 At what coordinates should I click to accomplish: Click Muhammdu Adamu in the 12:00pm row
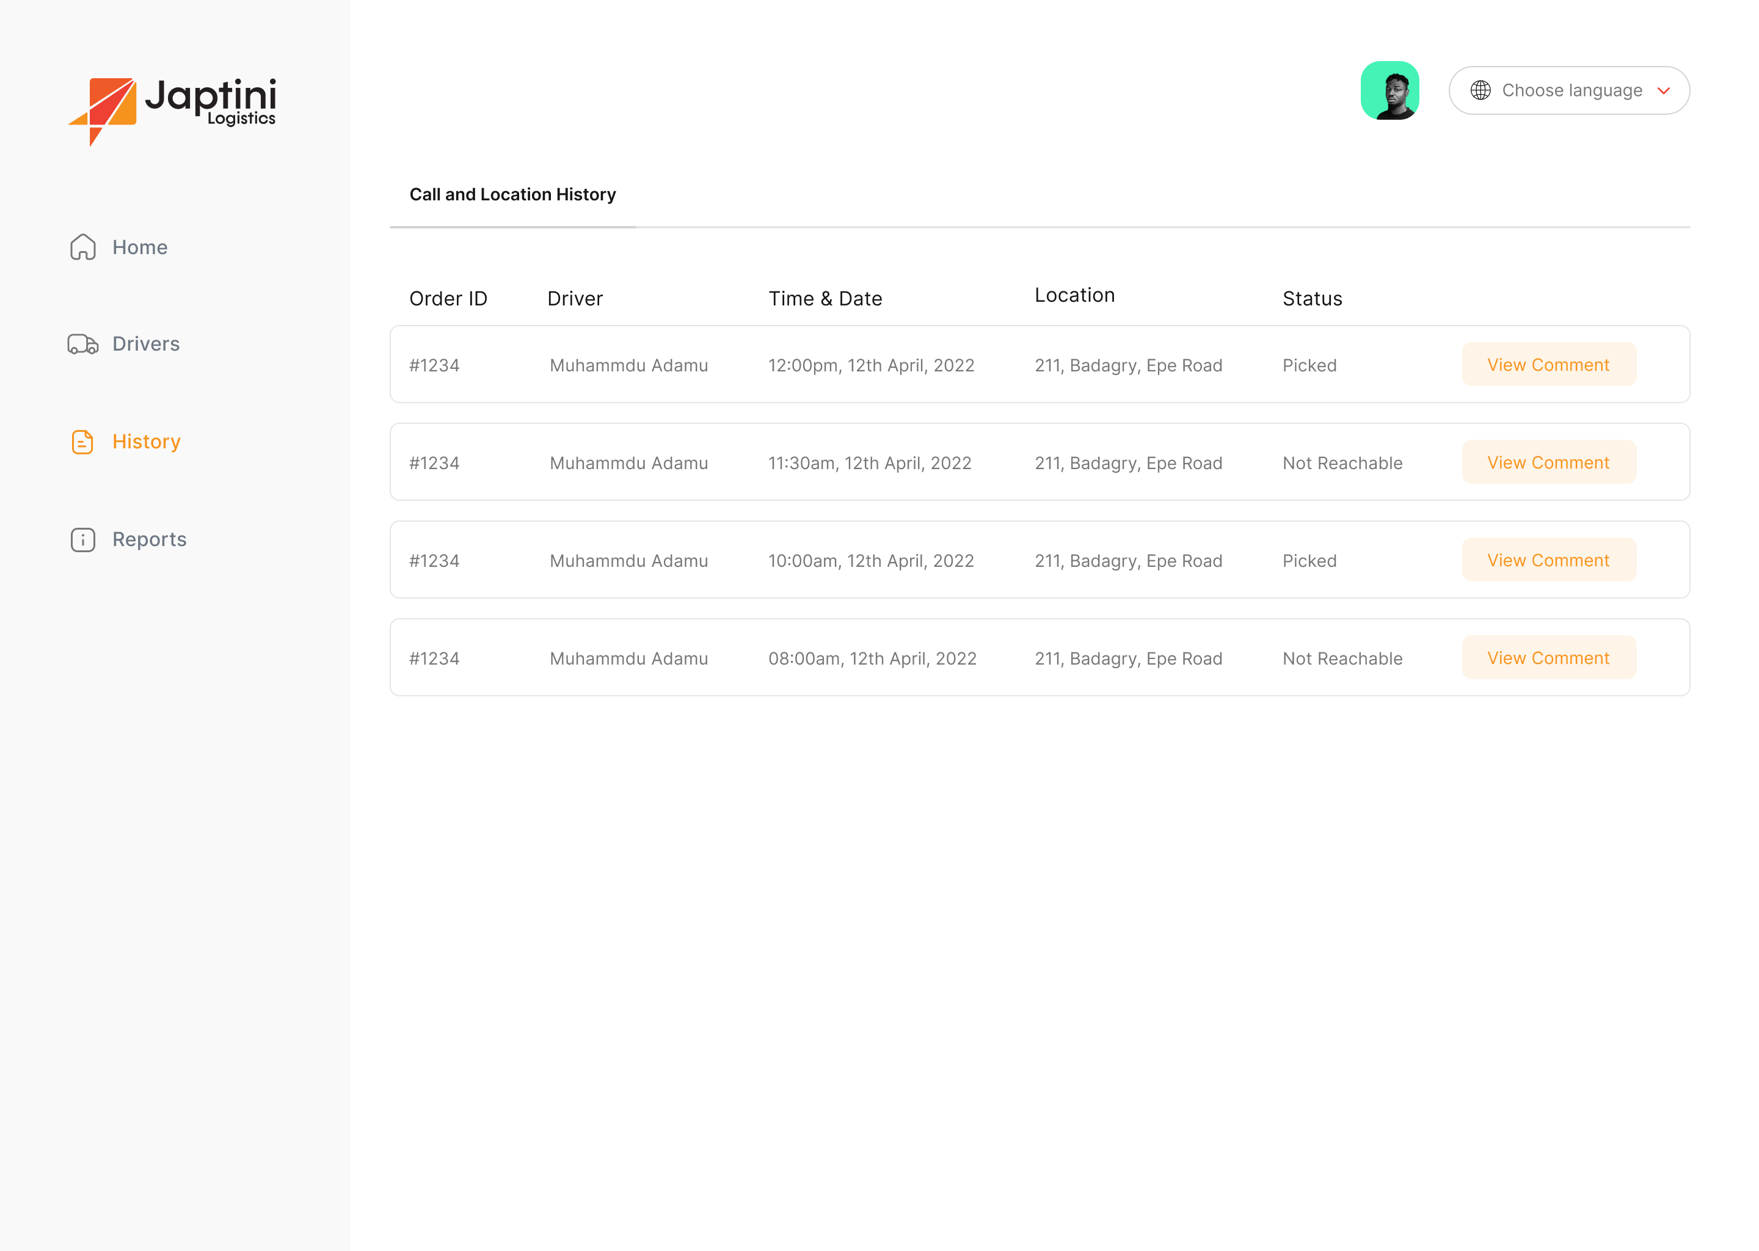tap(628, 365)
